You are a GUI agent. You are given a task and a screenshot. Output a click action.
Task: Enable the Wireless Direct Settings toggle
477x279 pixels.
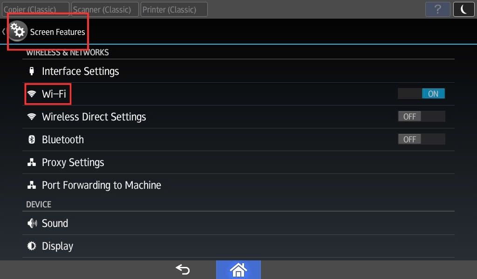(x=421, y=116)
